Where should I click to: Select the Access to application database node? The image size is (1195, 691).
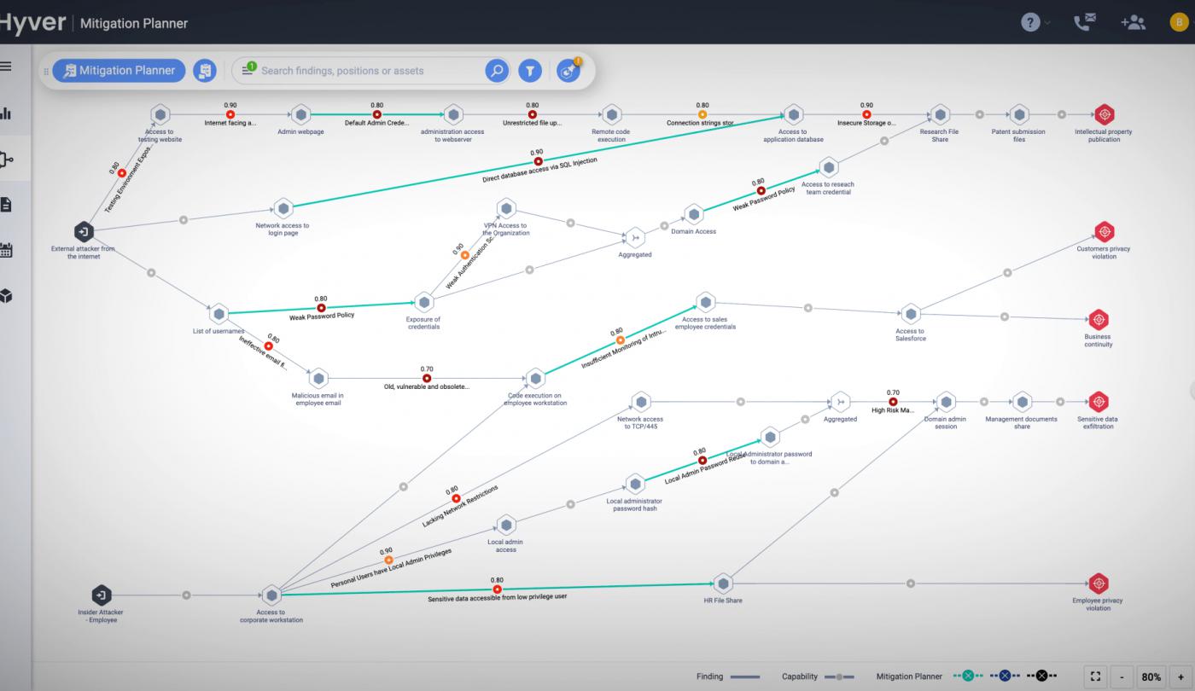(x=793, y=114)
